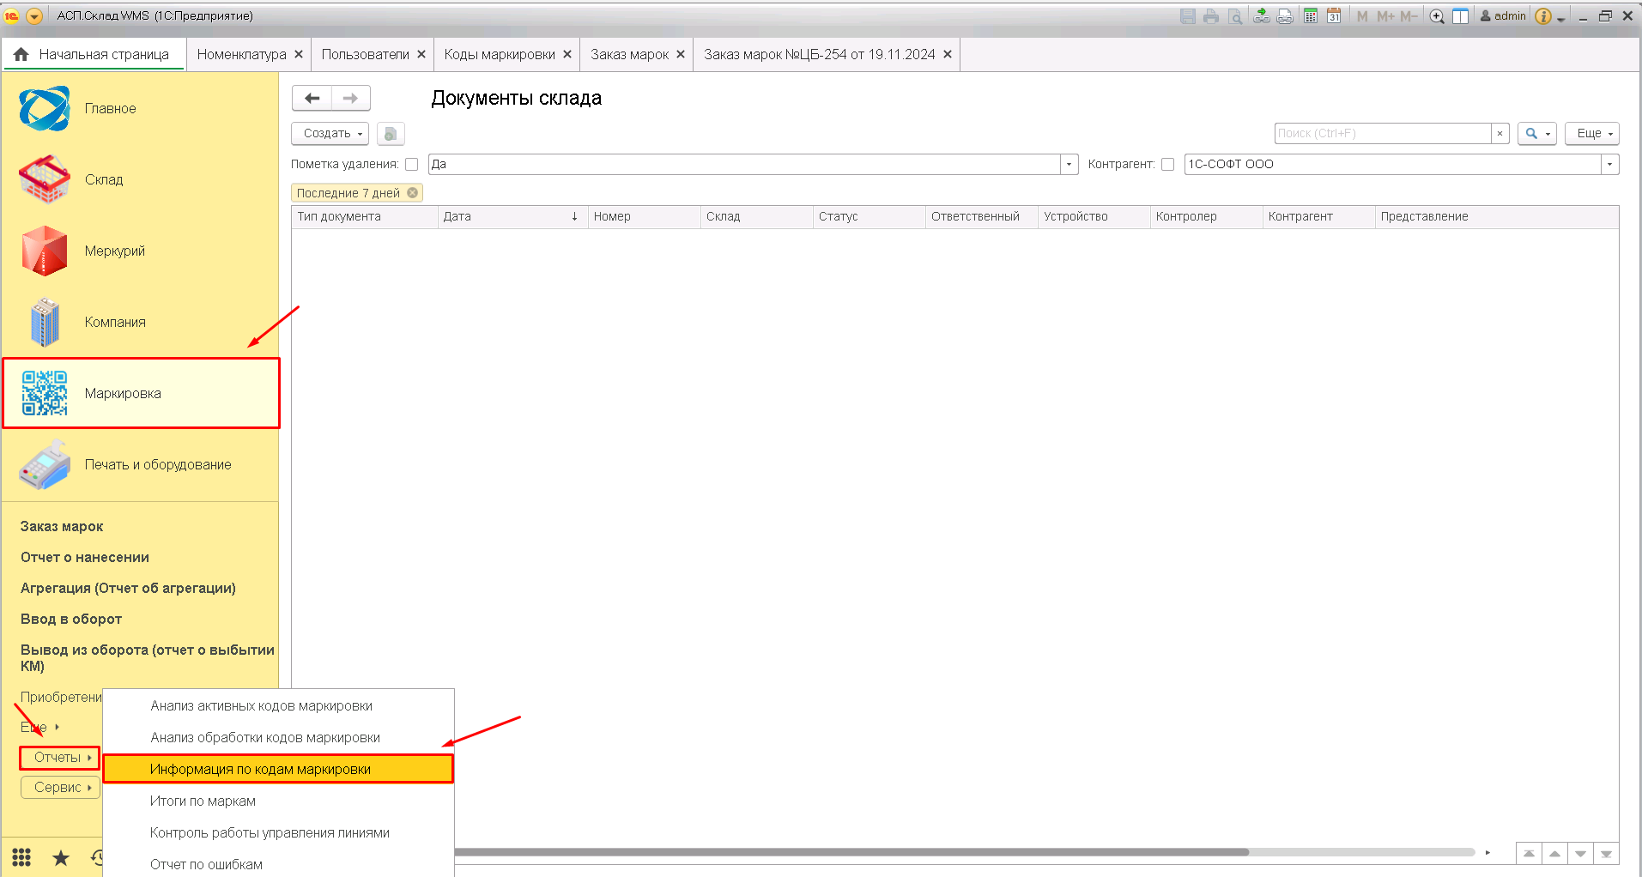Click the calendar icon in title bar
Image resolution: width=1642 pixels, height=877 pixels.
click(1334, 15)
